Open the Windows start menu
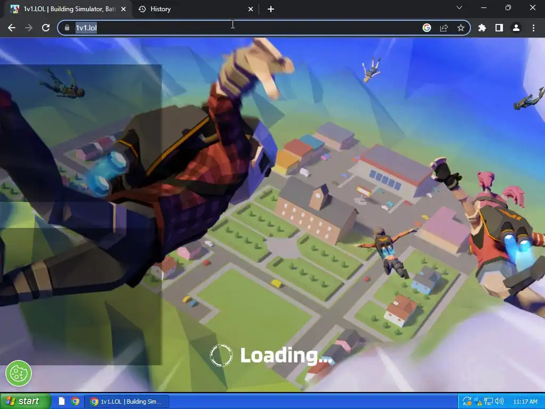545x409 pixels. click(25, 402)
